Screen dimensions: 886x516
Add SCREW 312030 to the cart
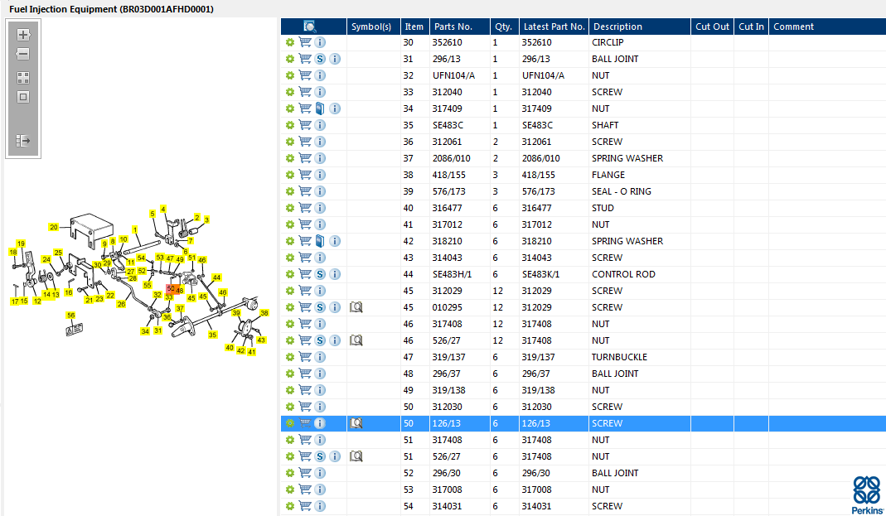304,407
